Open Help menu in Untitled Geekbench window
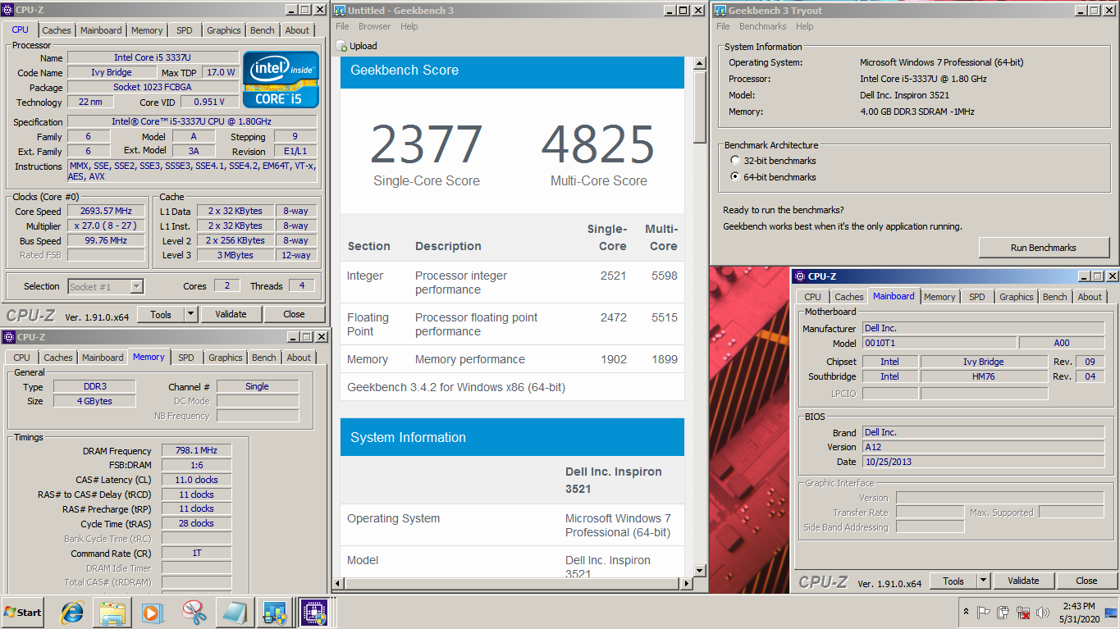 pos(409,26)
